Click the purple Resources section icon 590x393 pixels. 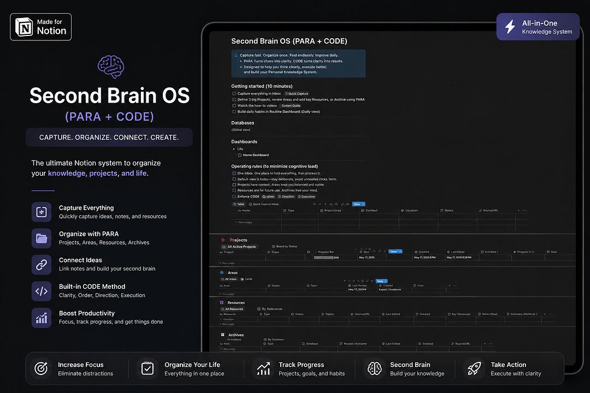222,302
